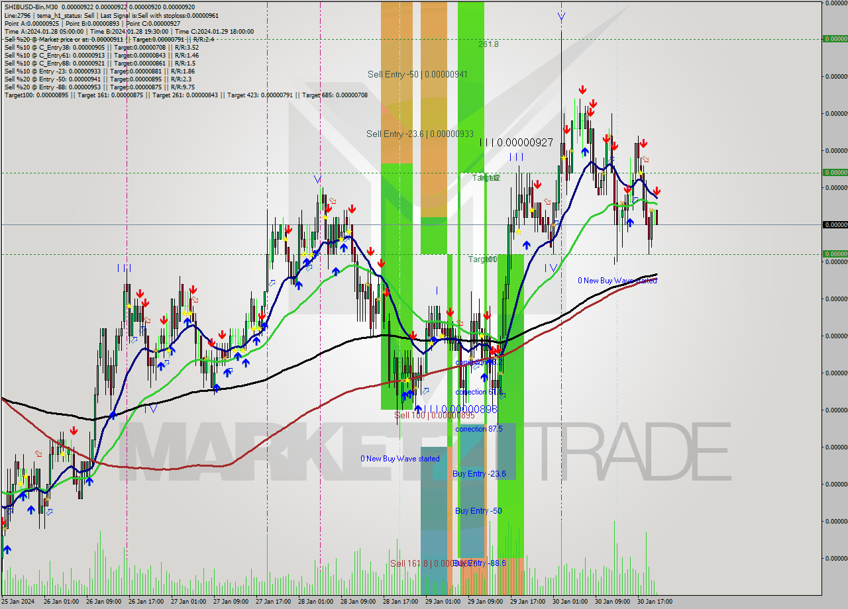Click the 'Sell %10 @ Entry -23' info line
Screen dimensions: 848x609
coord(100,71)
